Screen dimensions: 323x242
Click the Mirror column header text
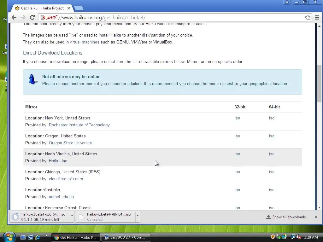[x=31, y=107]
